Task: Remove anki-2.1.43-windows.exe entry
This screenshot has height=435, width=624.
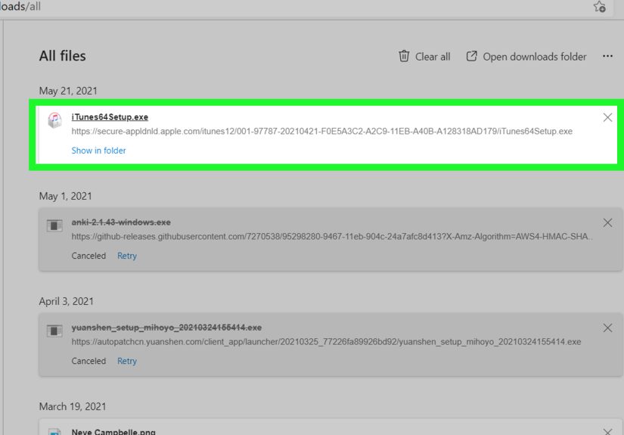Action: [x=607, y=223]
